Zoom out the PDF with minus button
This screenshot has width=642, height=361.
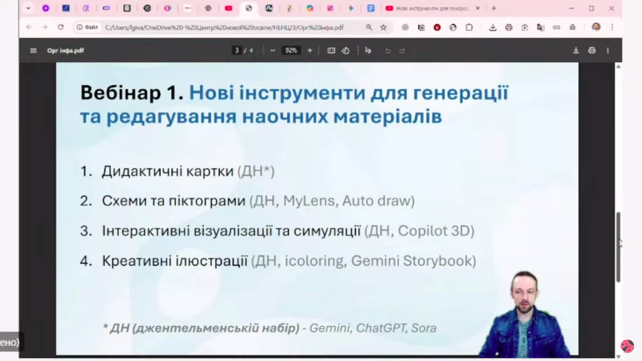pos(273,51)
